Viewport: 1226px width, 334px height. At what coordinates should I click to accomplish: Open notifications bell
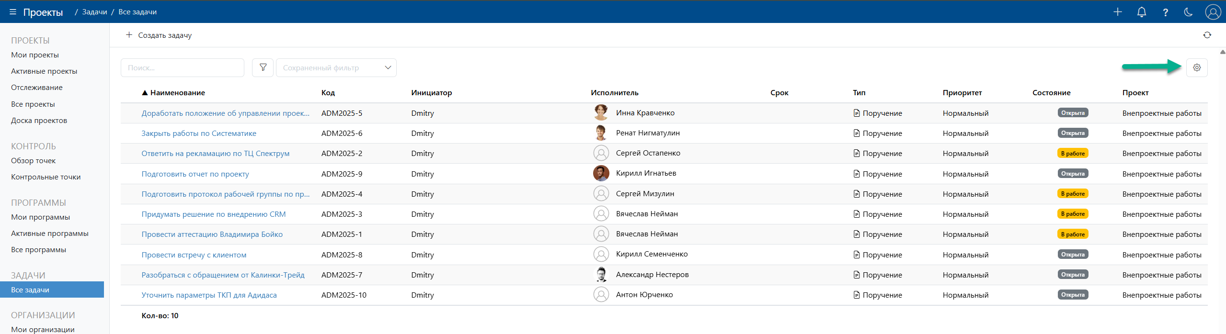pyautogui.click(x=1142, y=12)
